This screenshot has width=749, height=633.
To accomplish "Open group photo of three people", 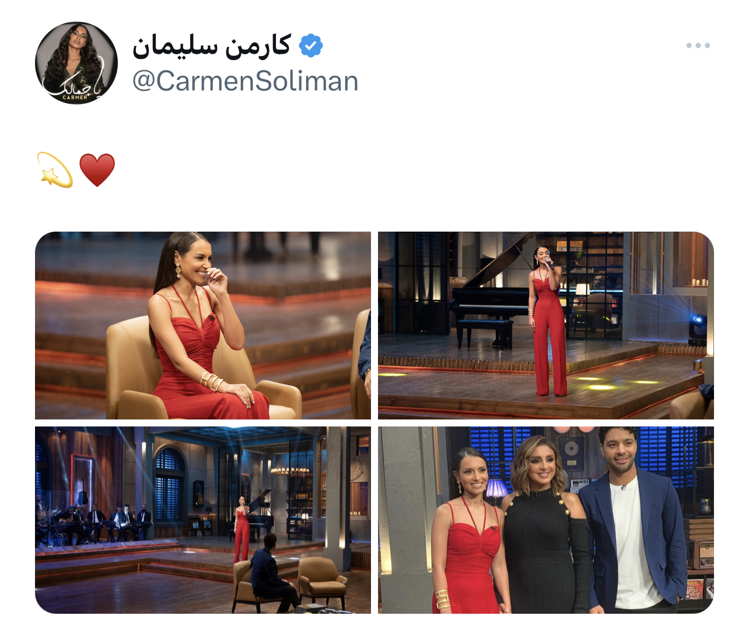I will tap(546, 520).
